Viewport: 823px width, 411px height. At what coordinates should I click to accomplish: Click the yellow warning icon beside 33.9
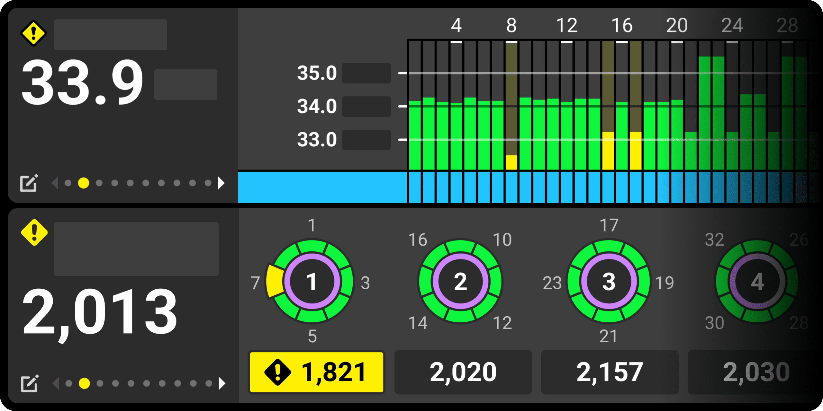pos(33,33)
